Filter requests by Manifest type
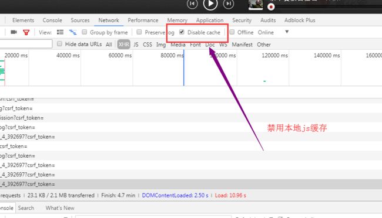Viewport: 382px width, 218px height. coord(242,45)
